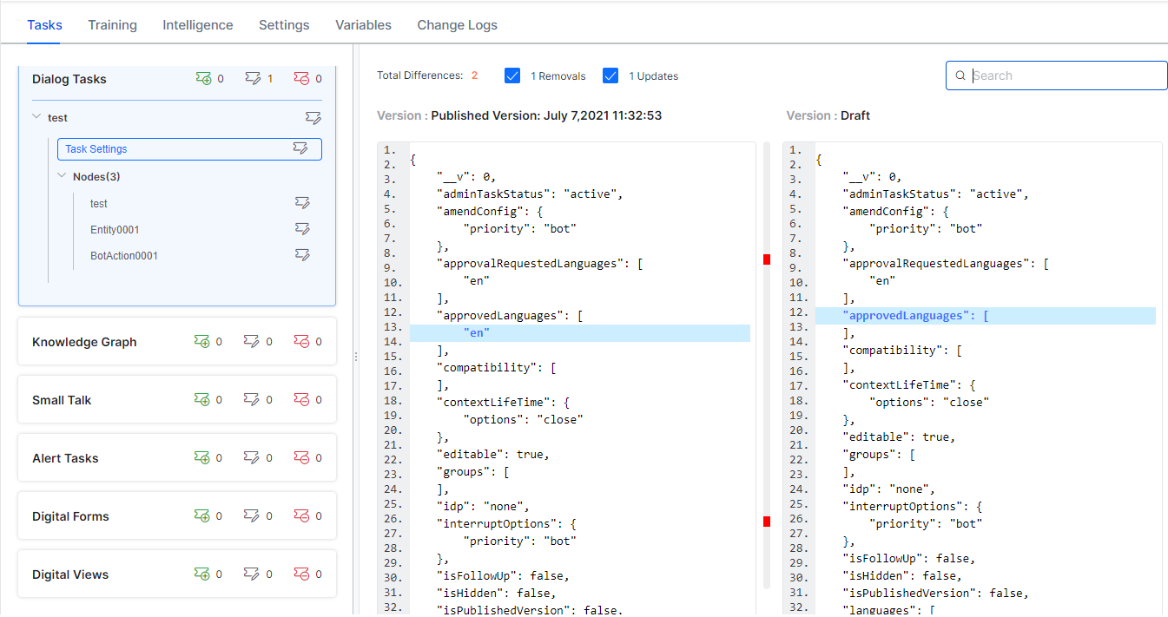Uncheck the 1 Removals checkbox

pos(512,75)
